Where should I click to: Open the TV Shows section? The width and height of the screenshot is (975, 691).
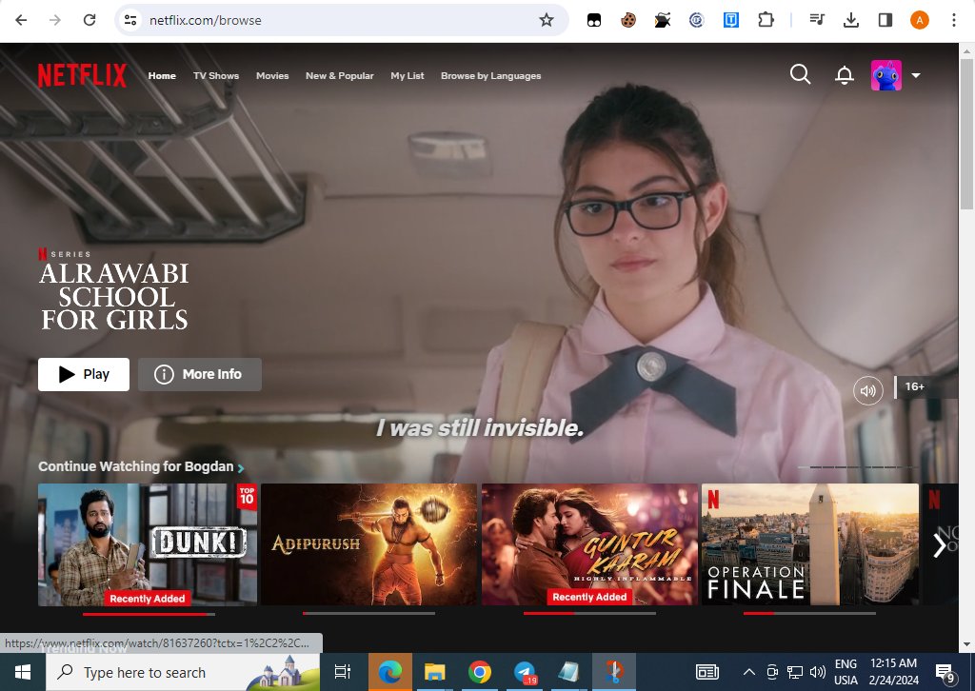click(x=216, y=76)
